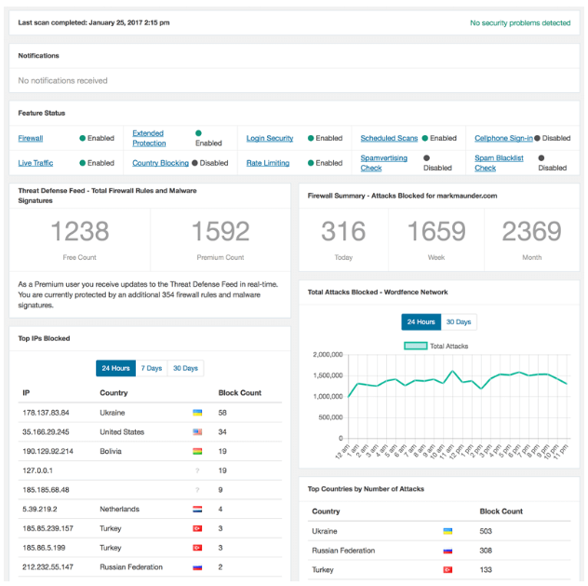
Task: Open the Scheduled Scans link
Action: tap(389, 138)
